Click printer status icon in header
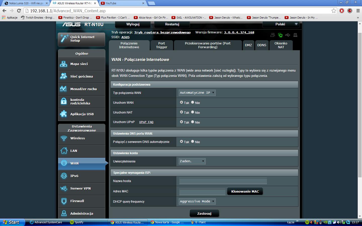The height and width of the screenshot is (226, 362). coord(295,35)
